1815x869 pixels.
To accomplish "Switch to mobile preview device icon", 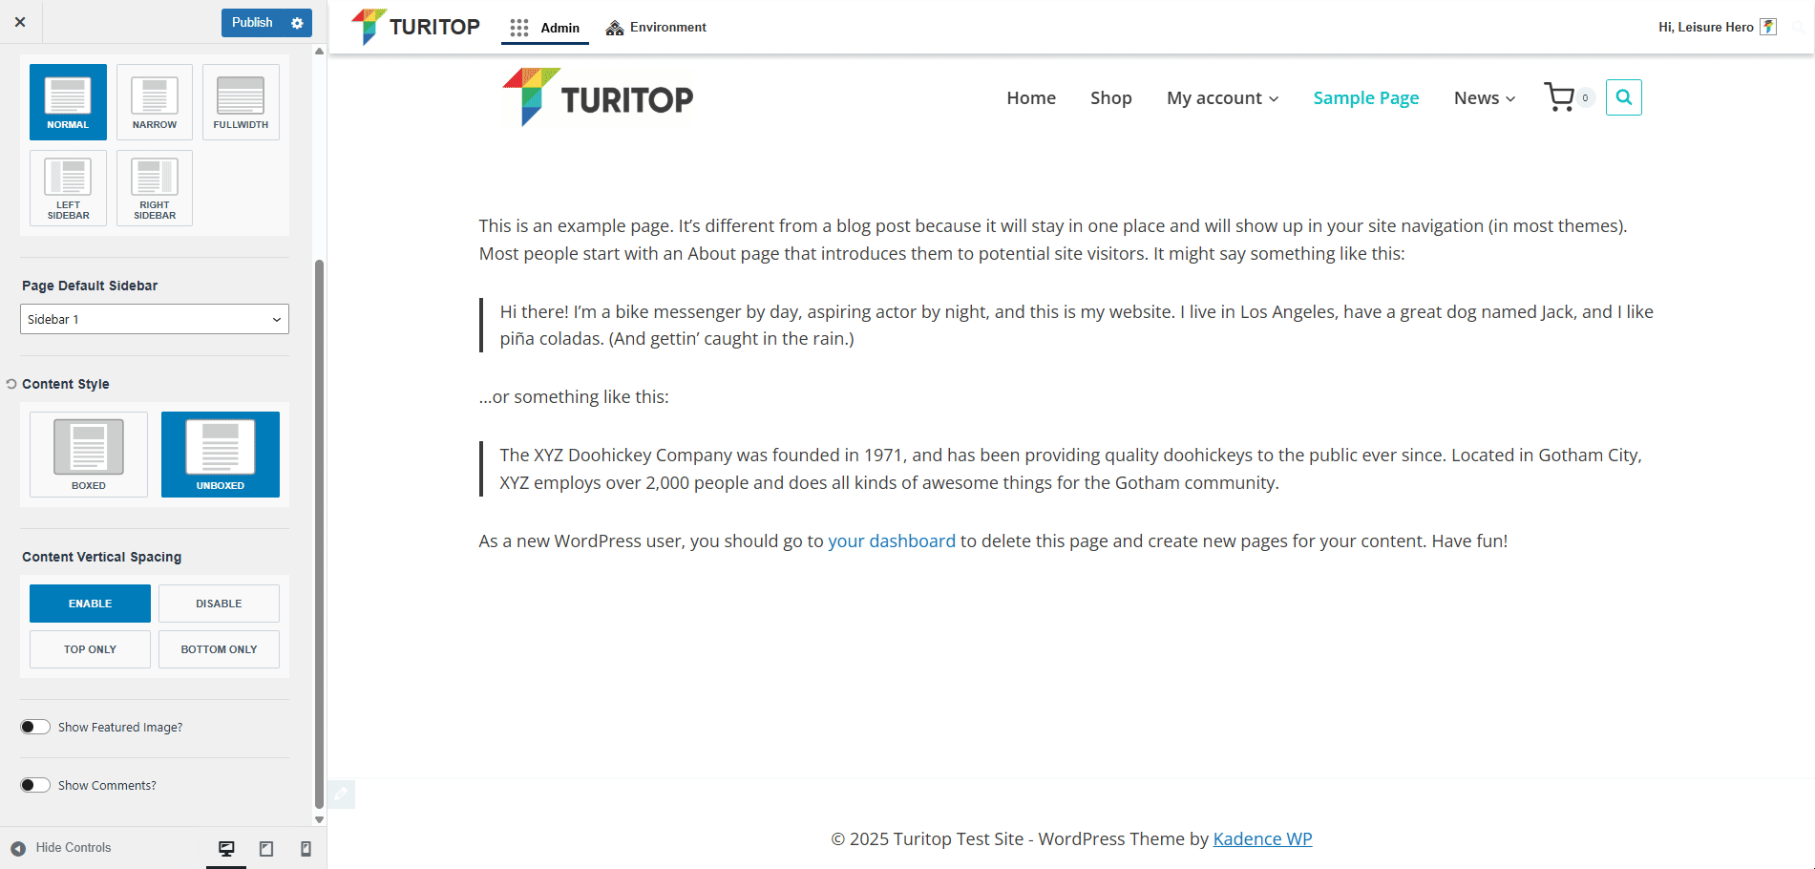I will pyautogui.click(x=306, y=848).
